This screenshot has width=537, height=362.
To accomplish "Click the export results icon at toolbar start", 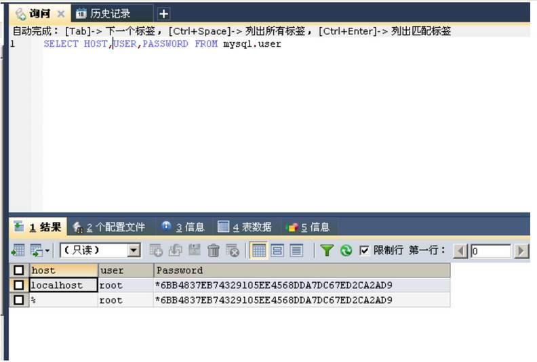I will click(18, 250).
